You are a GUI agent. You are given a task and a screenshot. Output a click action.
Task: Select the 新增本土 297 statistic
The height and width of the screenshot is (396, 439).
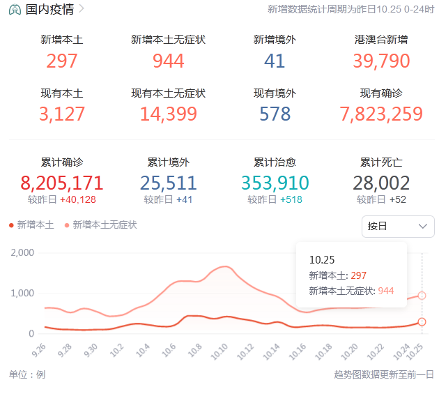(62, 61)
